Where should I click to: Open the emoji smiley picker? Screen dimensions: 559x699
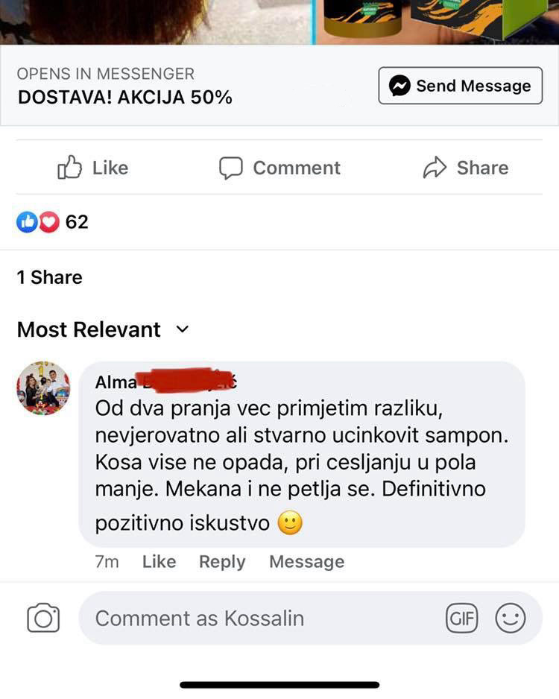tap(511, 619)
